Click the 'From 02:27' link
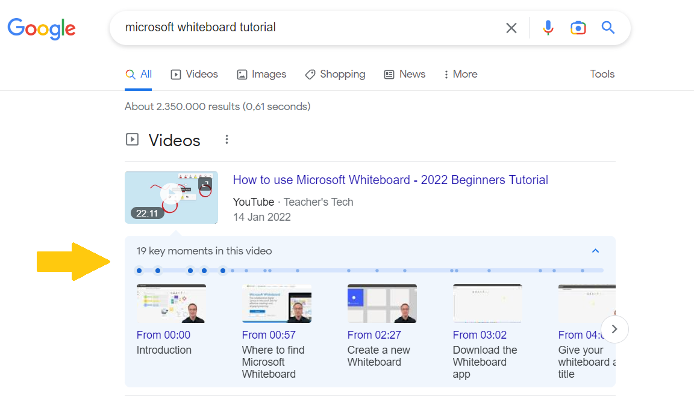The image size is (694, 406). pos(374,335)
